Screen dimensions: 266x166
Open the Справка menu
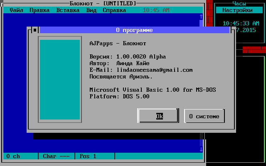tap(115, 10)
